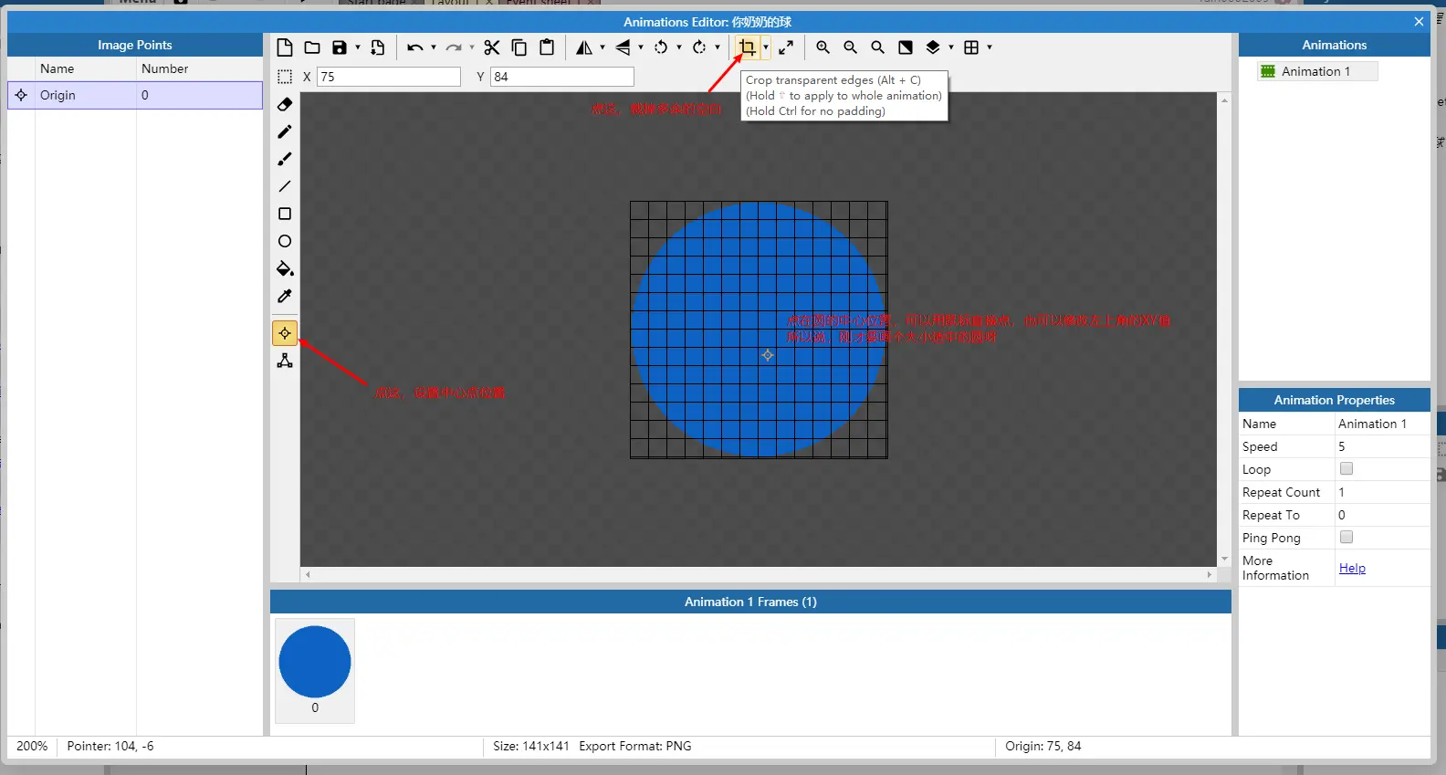
Task: Reset zoom with plain magnifier icon
Action: (878, 47)
